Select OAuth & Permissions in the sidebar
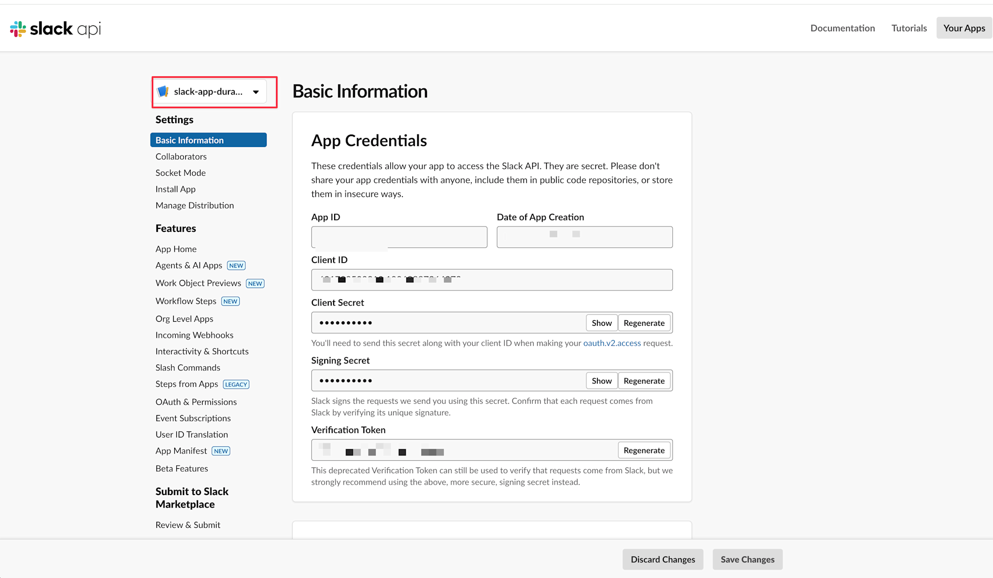The width and height of the screenshot is (993, 578). (x=196, y=402)
